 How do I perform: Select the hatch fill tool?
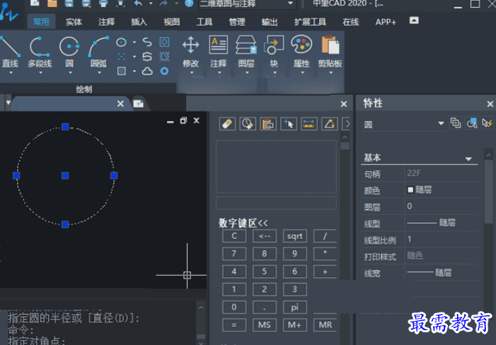click(122, 71)
